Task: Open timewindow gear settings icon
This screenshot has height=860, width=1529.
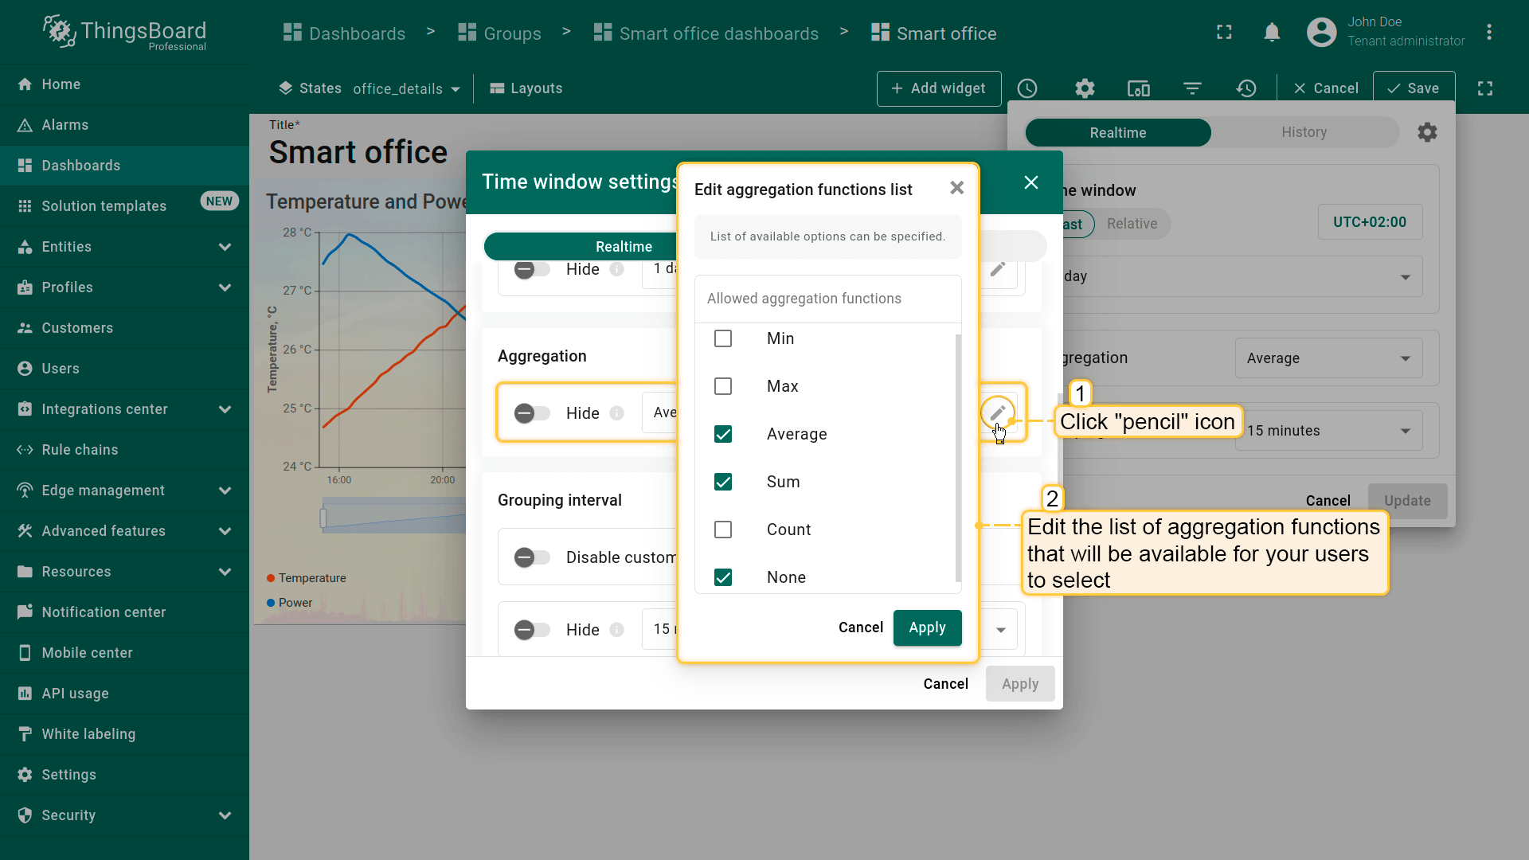Action: point(1427,132)
